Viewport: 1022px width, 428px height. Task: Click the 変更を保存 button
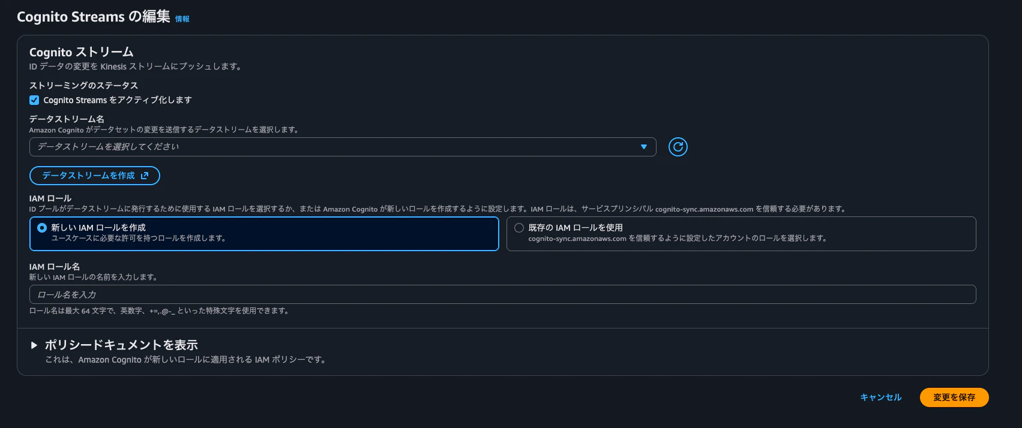click(954, 397)
